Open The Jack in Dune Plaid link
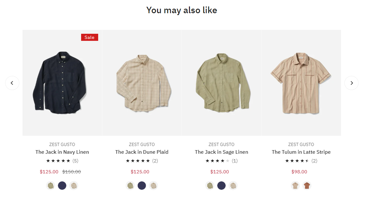Viewport: 365px width, 201px height. 142,152
